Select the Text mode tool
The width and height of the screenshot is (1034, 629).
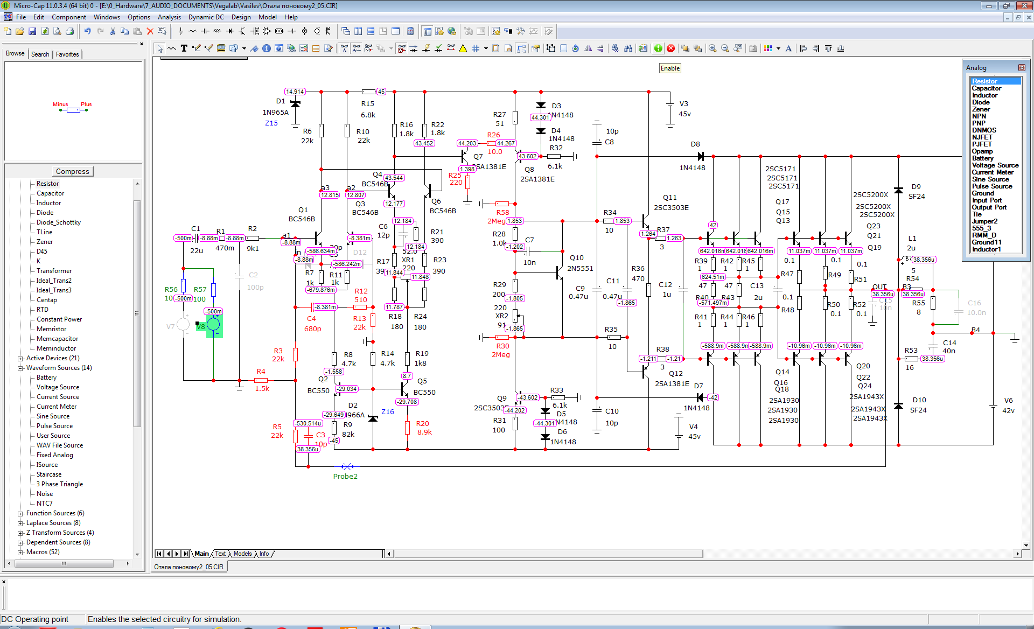click(x=184, y=48)
